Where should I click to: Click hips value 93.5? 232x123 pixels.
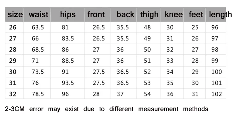click(x=68, y=83)
